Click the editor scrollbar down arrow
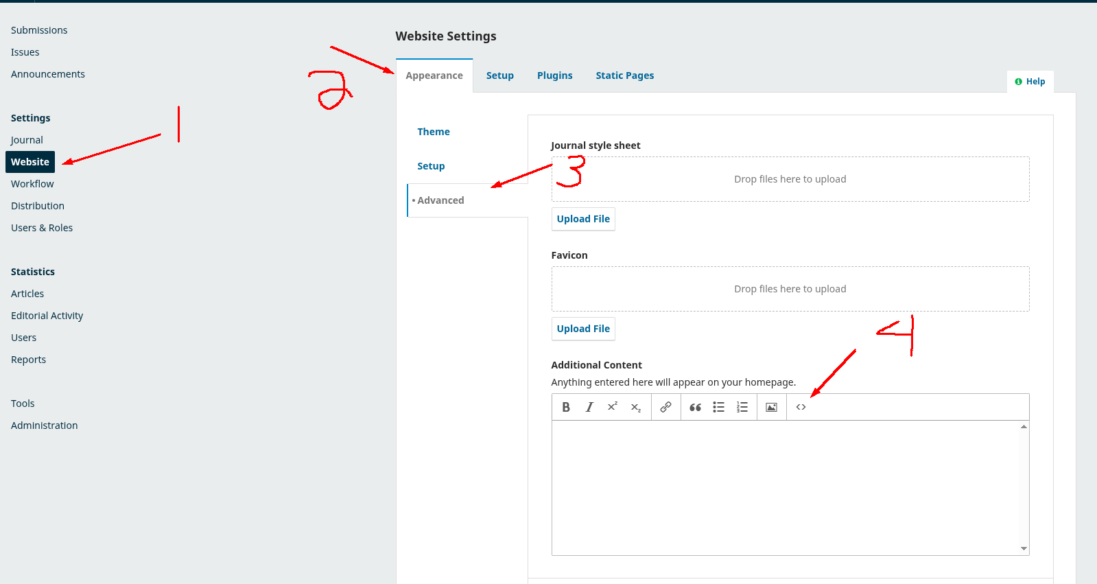Viewport: 1097px width, 584px height. tap(1024, 548)
